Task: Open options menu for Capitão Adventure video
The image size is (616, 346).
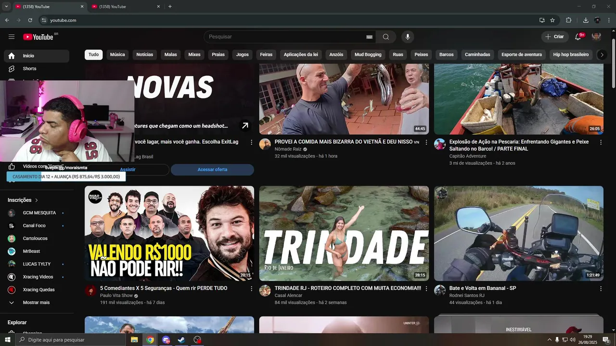Action: pyautogui.click(x=601, y=142)
